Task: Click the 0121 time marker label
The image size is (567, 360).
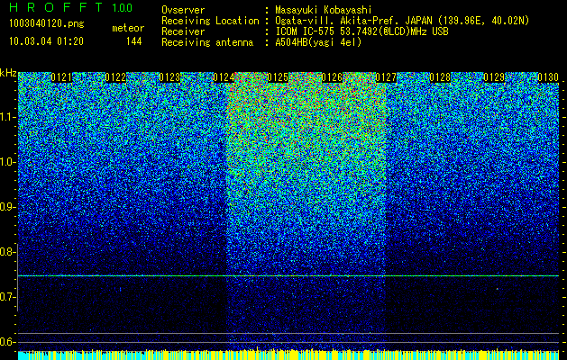Action: point(61,77)
